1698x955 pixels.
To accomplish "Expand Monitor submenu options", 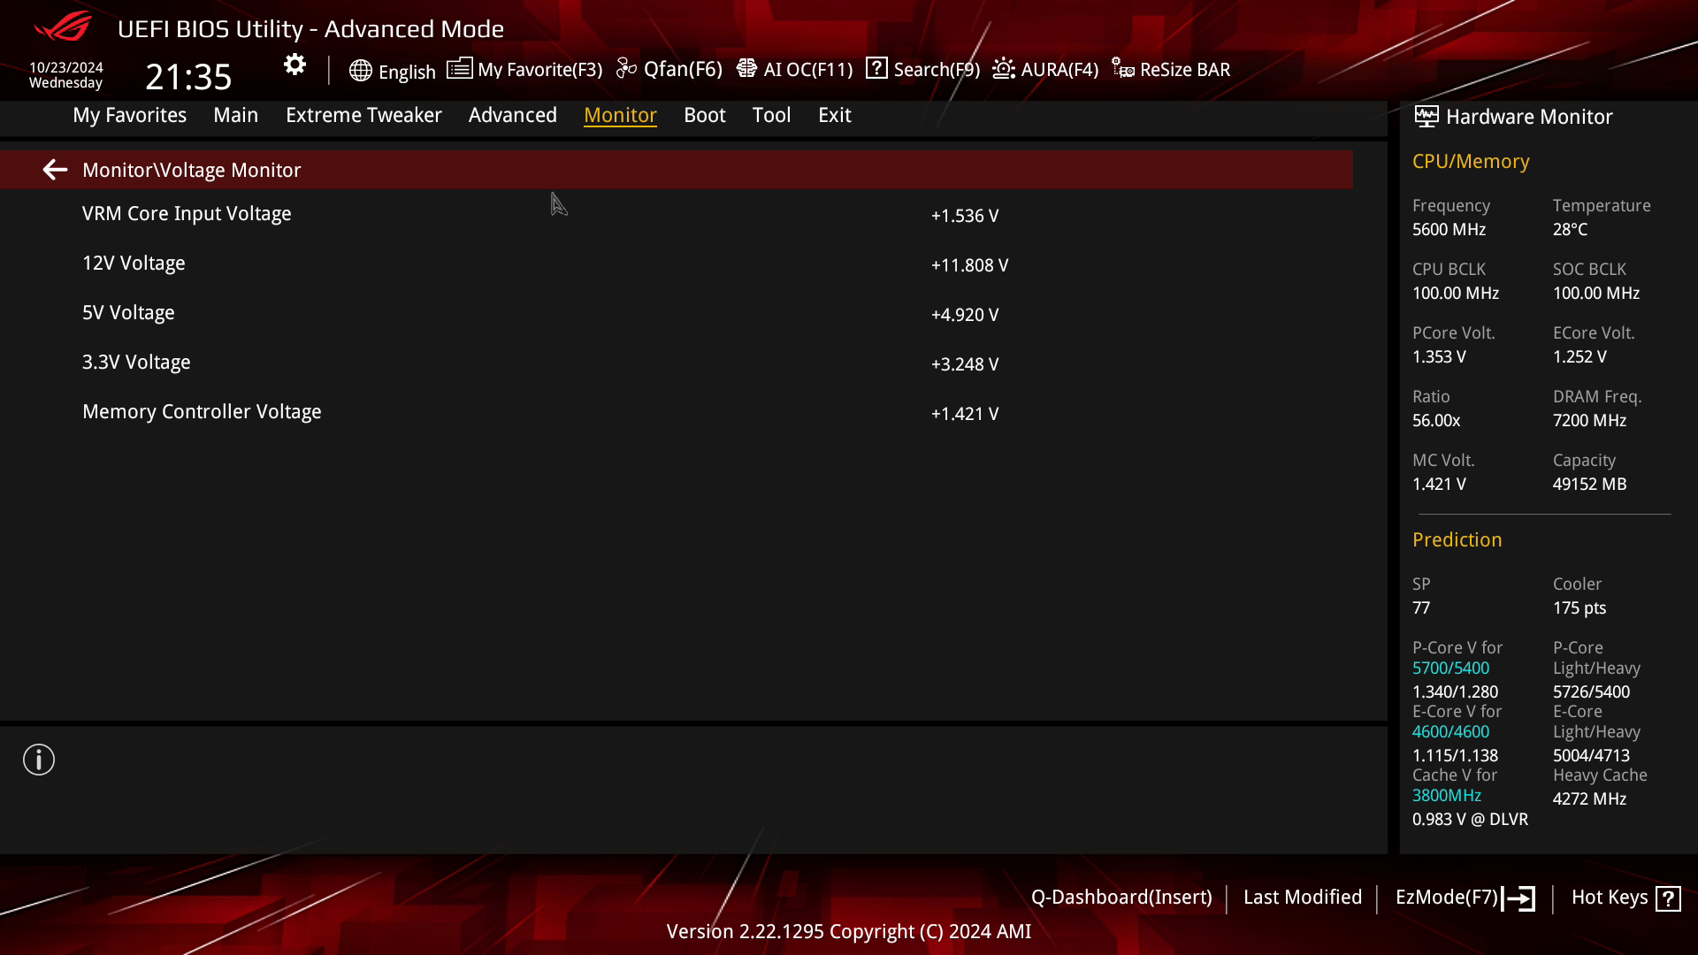I will pos(621,114).
